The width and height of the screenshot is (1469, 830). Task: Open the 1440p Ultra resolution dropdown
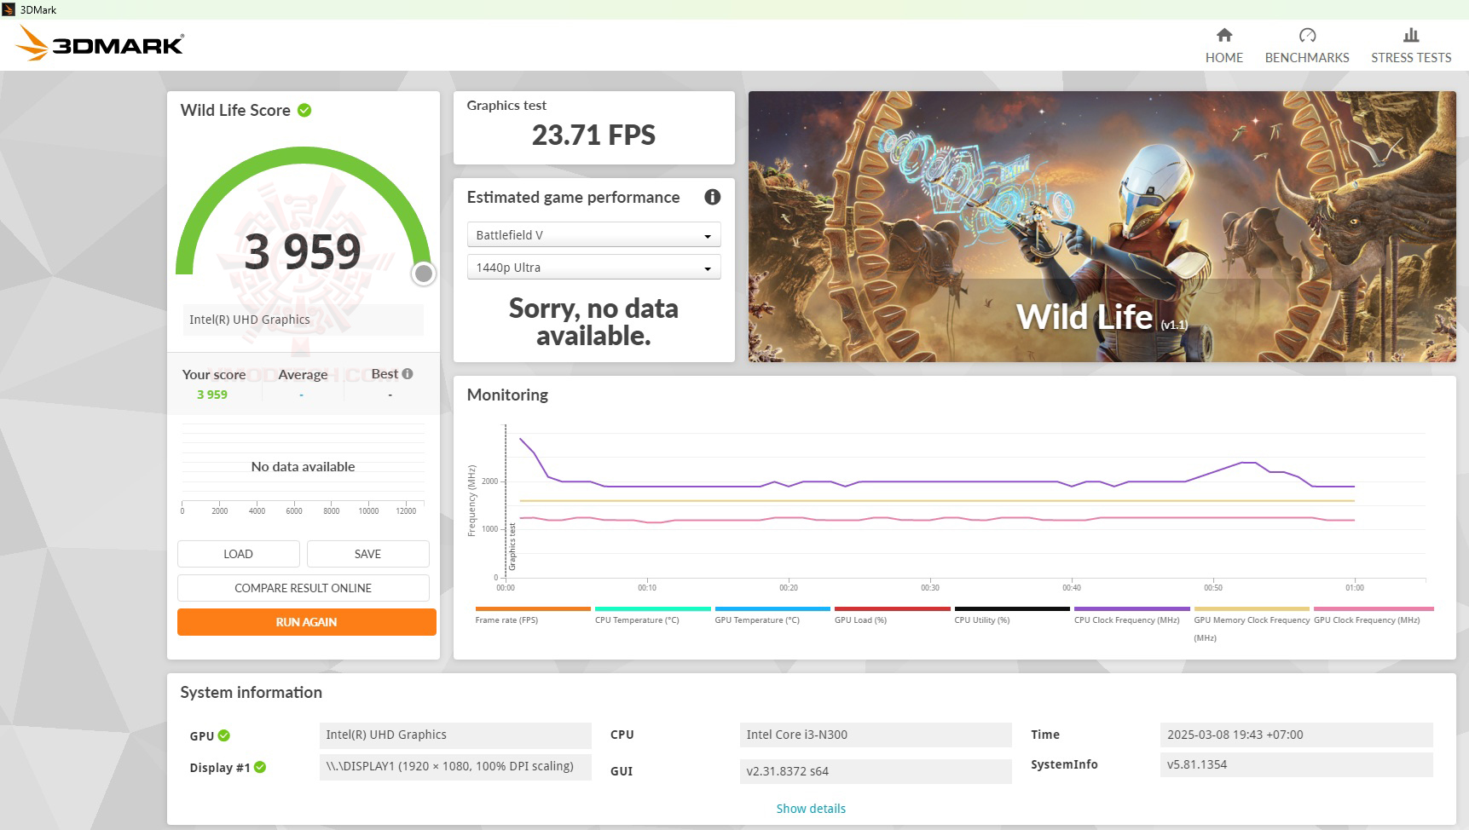click(x=593, y=267)
